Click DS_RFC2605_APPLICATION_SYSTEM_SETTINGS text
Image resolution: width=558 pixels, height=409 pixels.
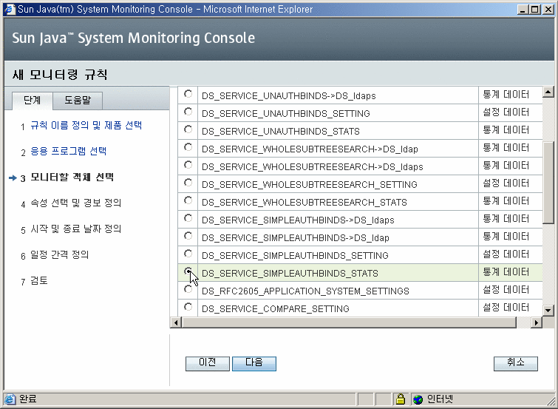tap(305, 291)
